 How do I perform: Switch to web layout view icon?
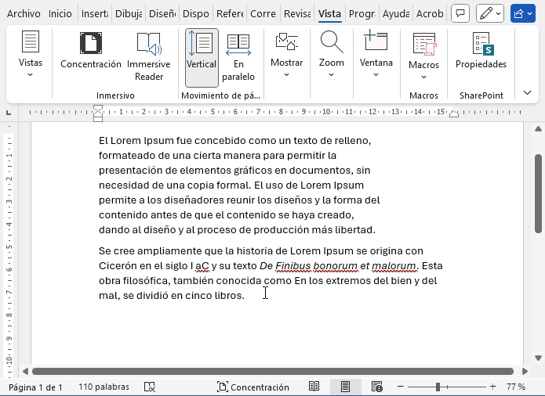pos(377,387)
